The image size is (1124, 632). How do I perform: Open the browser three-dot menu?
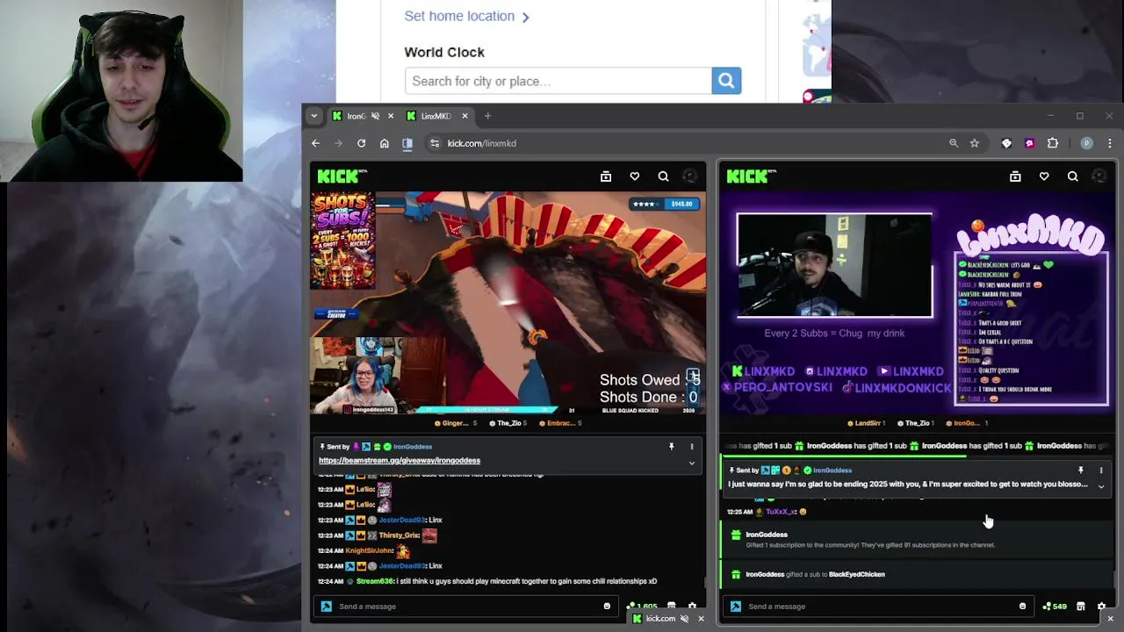(x=1109, y=143)
